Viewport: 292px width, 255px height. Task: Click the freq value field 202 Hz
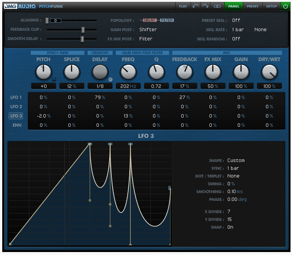tap(128, 86)
